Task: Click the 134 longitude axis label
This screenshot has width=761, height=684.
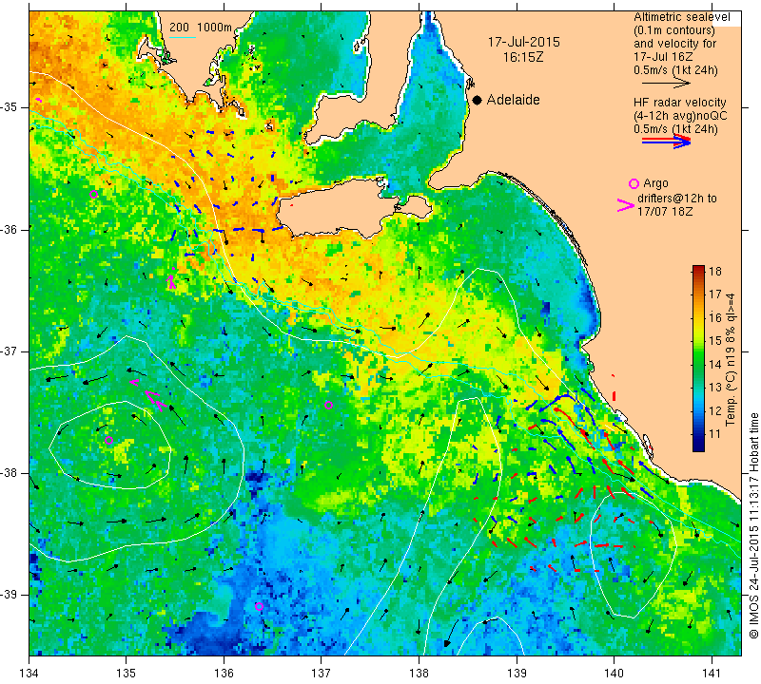Action: click(x=29, y=674)
